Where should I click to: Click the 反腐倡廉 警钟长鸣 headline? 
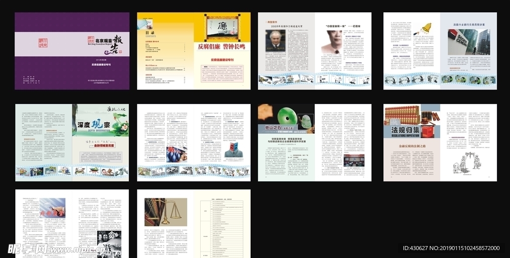(221, 47)
